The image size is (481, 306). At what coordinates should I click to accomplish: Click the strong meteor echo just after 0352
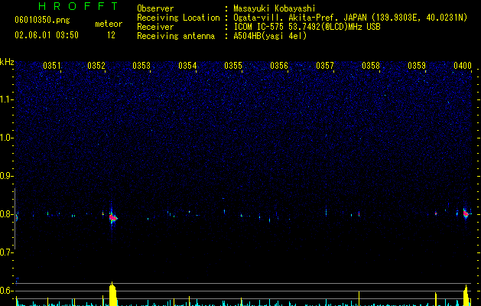click(x=112, y=217)
